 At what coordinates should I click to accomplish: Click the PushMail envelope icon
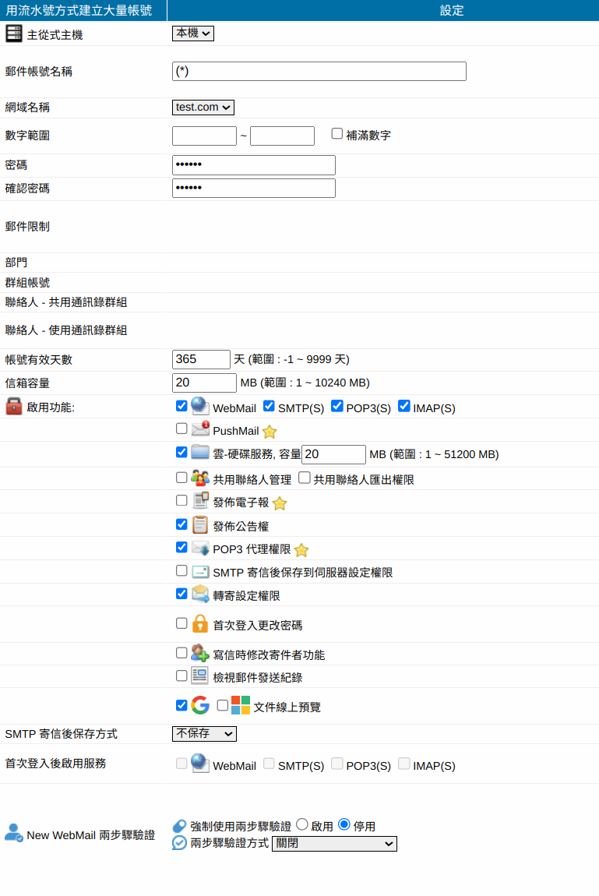[201, 429]
